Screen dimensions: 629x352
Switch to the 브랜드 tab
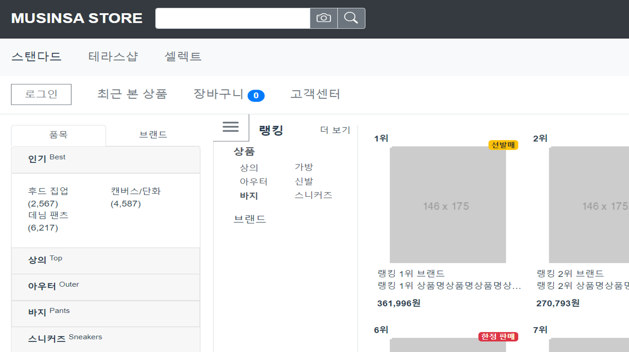tap(153, 135)
